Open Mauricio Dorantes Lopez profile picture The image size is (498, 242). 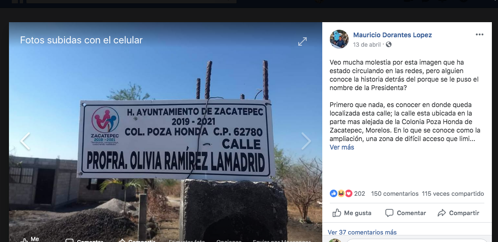[339, 39]
